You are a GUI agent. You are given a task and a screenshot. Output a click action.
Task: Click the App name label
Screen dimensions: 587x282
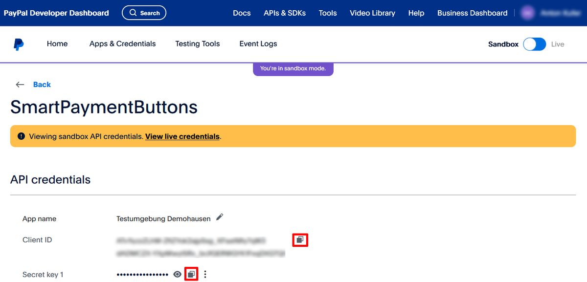pyautogui.click(x=39, y=219)
